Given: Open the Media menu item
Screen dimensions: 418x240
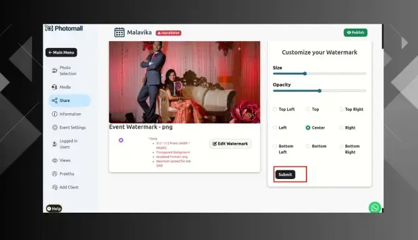Looking at the screenshot, I should [x=70, y=87].
